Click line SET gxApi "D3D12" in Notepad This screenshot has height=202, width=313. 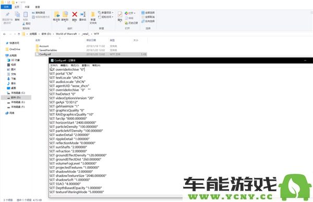(64, 102)
